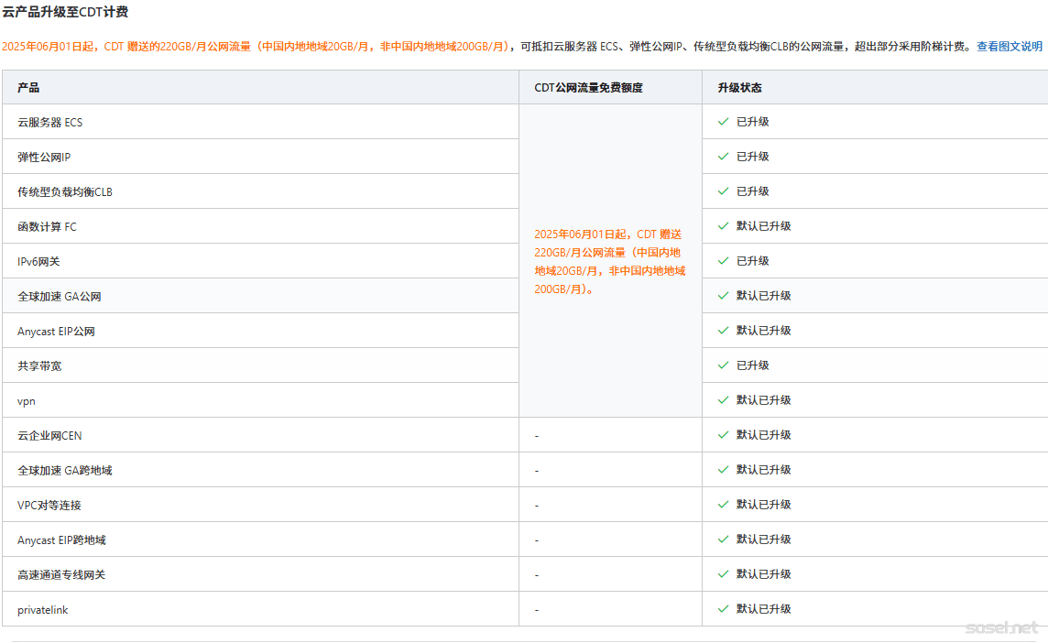The image size is (1048, 643).
Task: Click the checkmark icon in privatelink row
Action: coord(723,609)
